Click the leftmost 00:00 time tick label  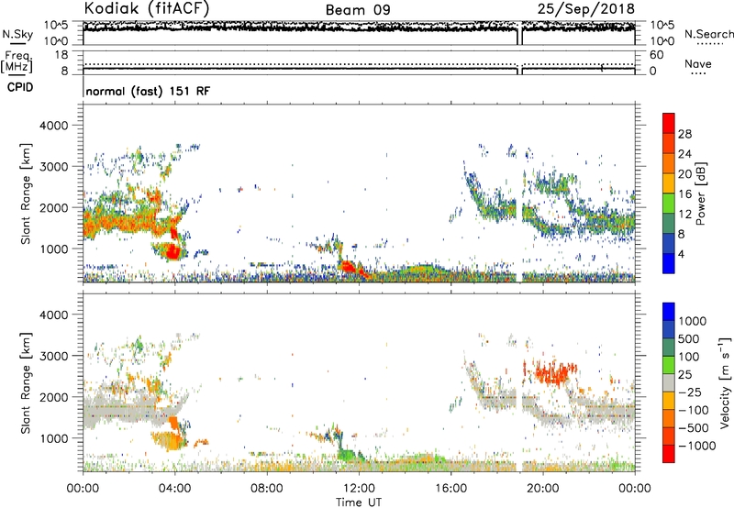click(x=83, y=489)
